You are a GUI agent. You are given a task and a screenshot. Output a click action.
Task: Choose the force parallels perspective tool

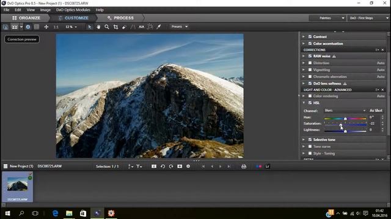tap(133, 27)
